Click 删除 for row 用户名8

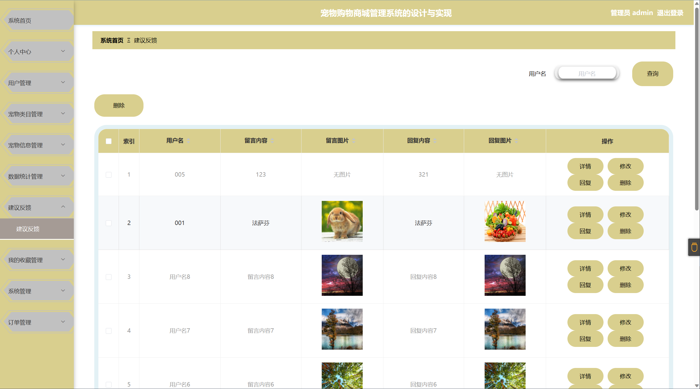coord(625,285)
